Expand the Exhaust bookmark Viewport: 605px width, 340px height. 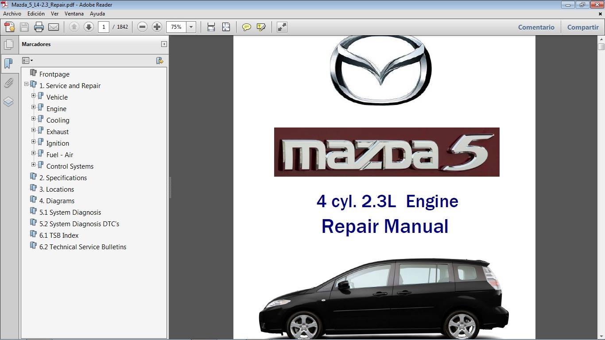tap(33, 130)
